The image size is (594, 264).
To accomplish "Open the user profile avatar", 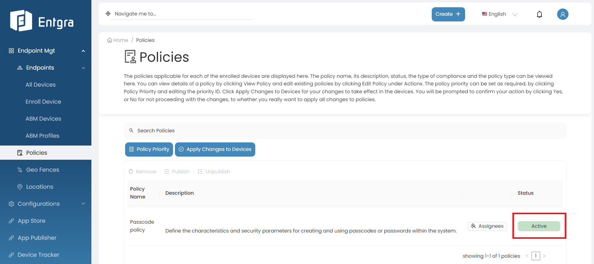I will pos(562,14).
